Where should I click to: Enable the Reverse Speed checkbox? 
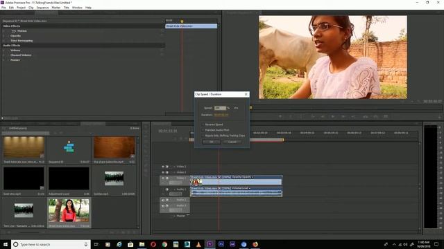coord(203,124)
